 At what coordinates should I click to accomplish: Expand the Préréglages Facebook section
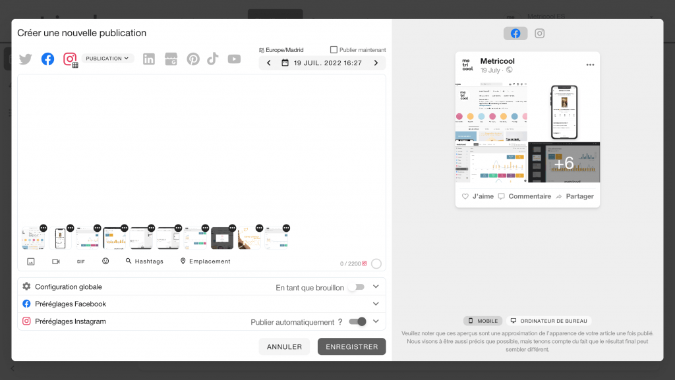pyautogui.click(x=376, y=304)
